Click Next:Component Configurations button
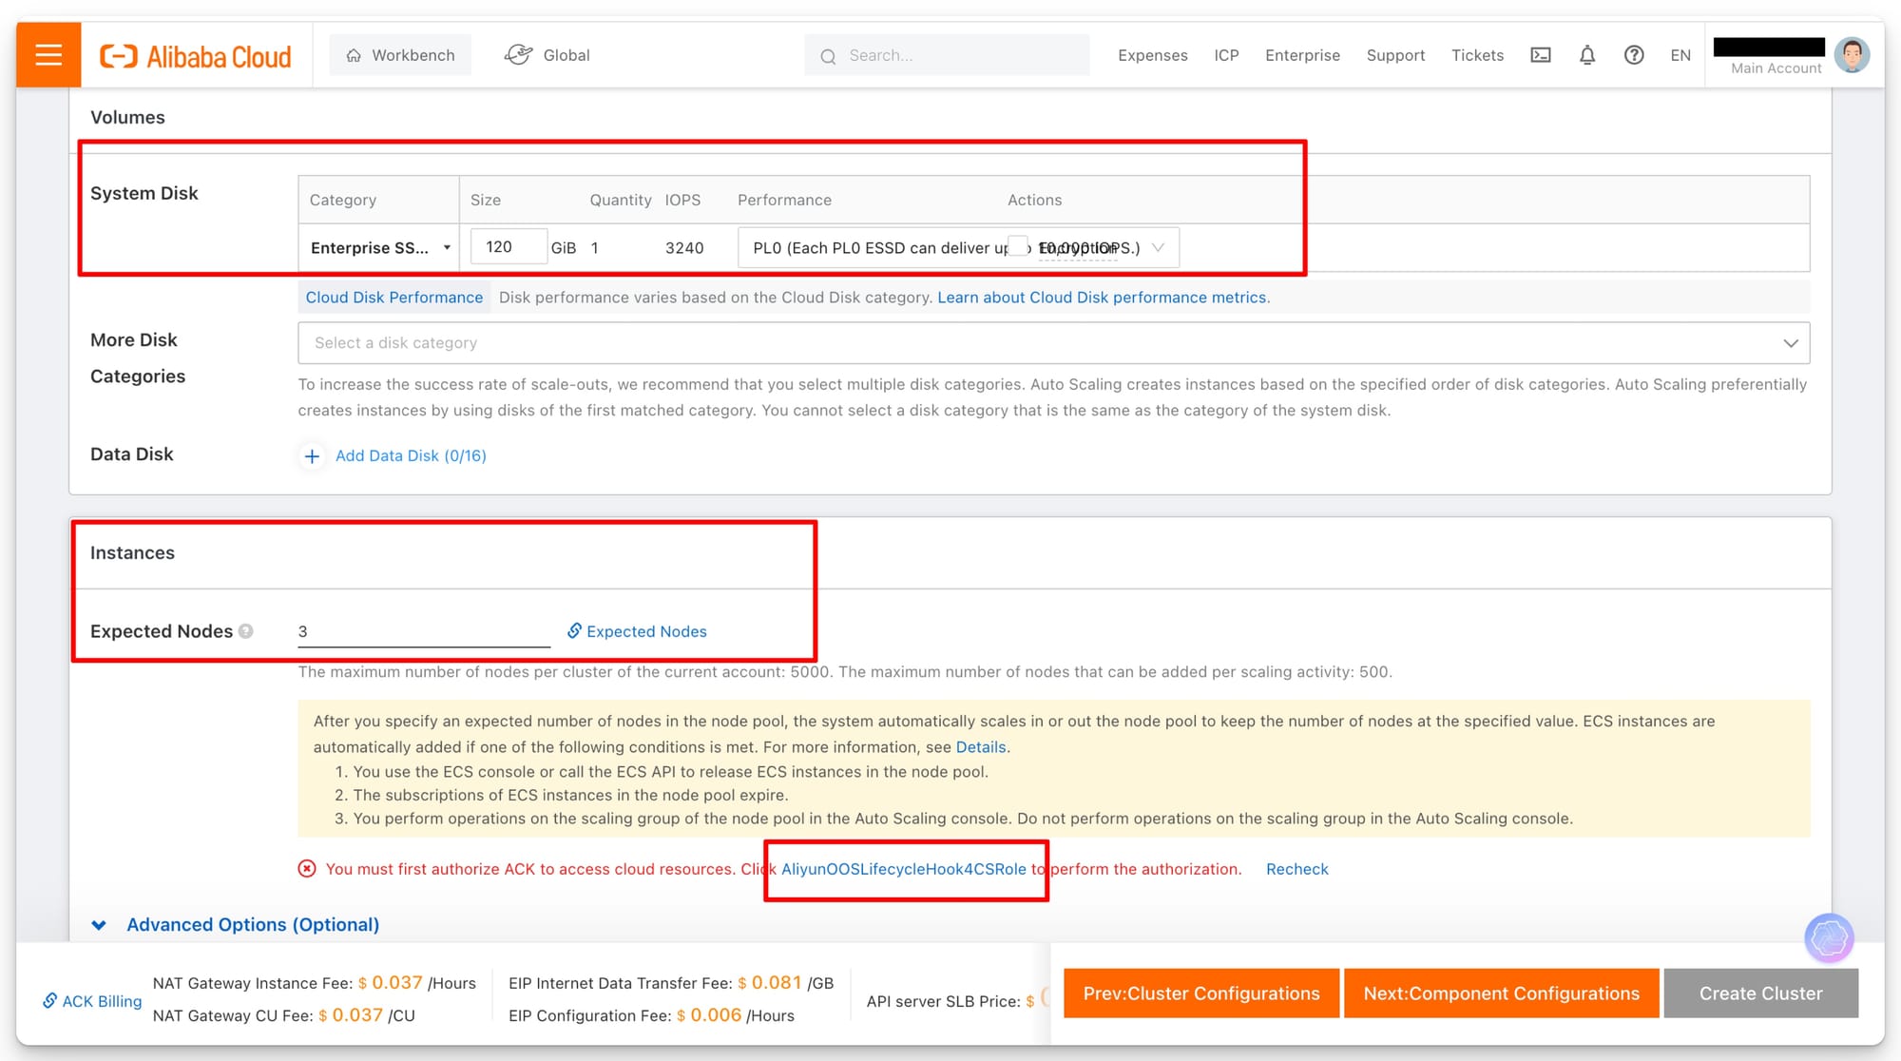Viewport: 1901px width, 1061px height. pos(1501,993)
